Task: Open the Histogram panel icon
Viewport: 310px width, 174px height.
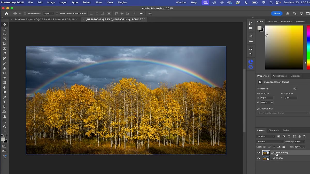Action: click(251, 41)
